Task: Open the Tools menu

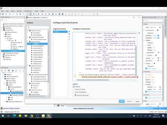Action: (37, 11)
